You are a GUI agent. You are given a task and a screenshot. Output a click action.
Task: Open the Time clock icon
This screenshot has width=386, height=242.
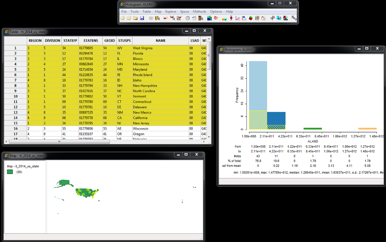point(188,18)
